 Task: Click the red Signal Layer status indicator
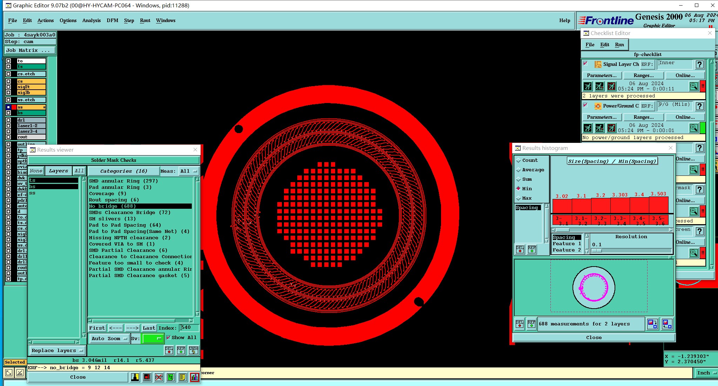(703, 86)
